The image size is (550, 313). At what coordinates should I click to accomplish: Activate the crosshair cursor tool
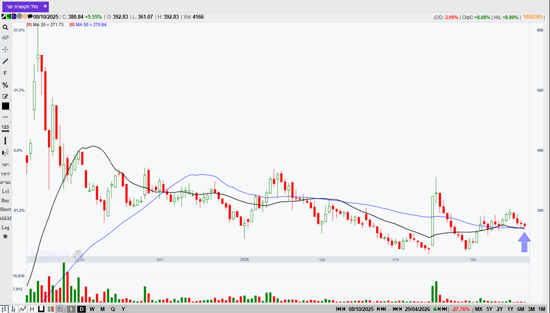5,49
